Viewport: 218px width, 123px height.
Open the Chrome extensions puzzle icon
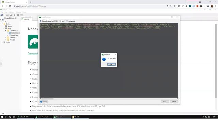point(208,6)
